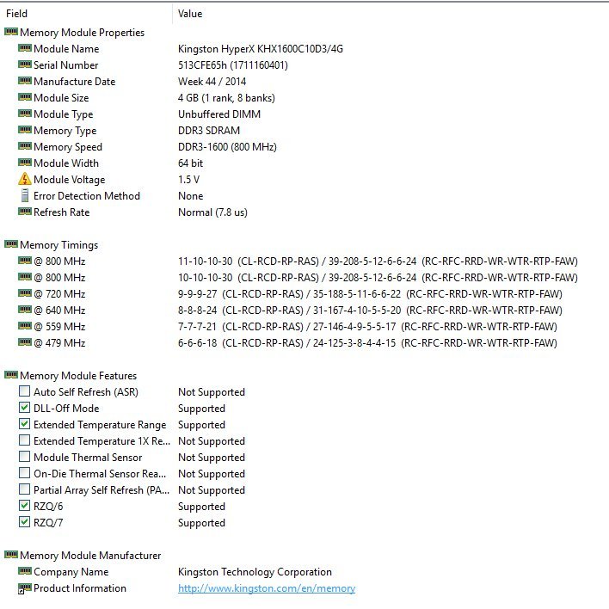Click the icon beside Company Name
609x609 pixels.
[25, 570]
